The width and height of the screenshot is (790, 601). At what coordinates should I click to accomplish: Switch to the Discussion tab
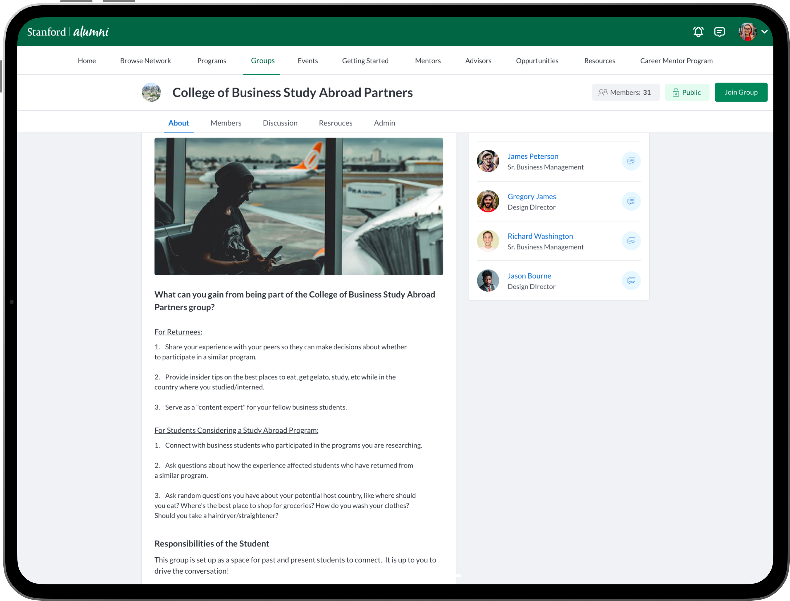280,123
